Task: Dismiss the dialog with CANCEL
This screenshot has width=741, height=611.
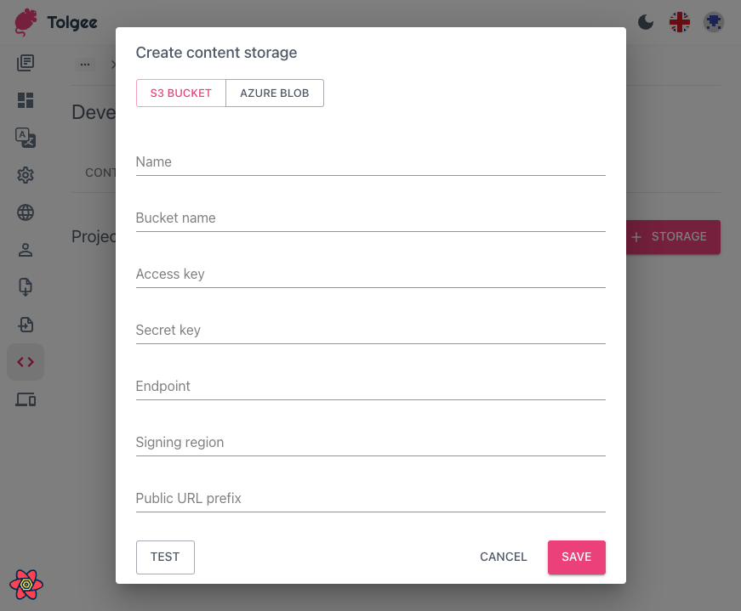Action: click(x=503, y=557)
